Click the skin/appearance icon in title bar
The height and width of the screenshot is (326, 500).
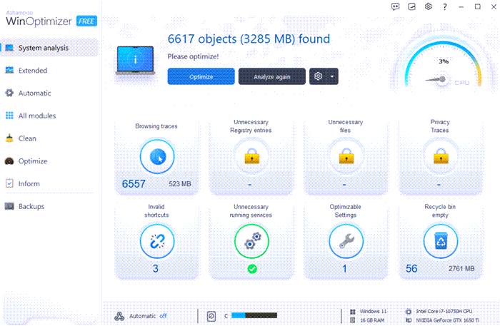411,6
